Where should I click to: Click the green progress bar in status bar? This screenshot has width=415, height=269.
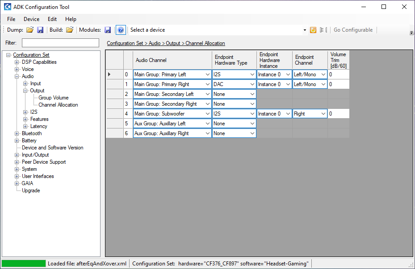[x=24, y=264]
